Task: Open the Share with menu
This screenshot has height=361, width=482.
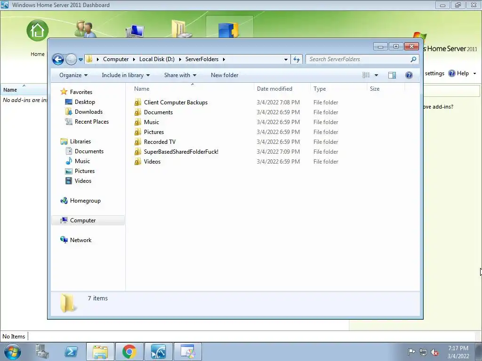Action: (180, 75)
